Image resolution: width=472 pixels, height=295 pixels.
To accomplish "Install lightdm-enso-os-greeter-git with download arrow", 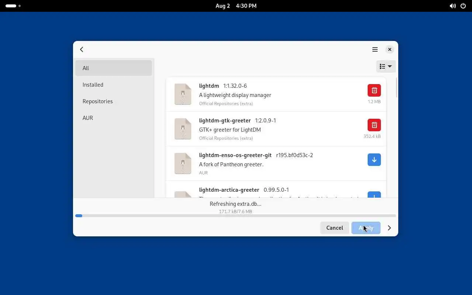I will click(x=374, y=160).
